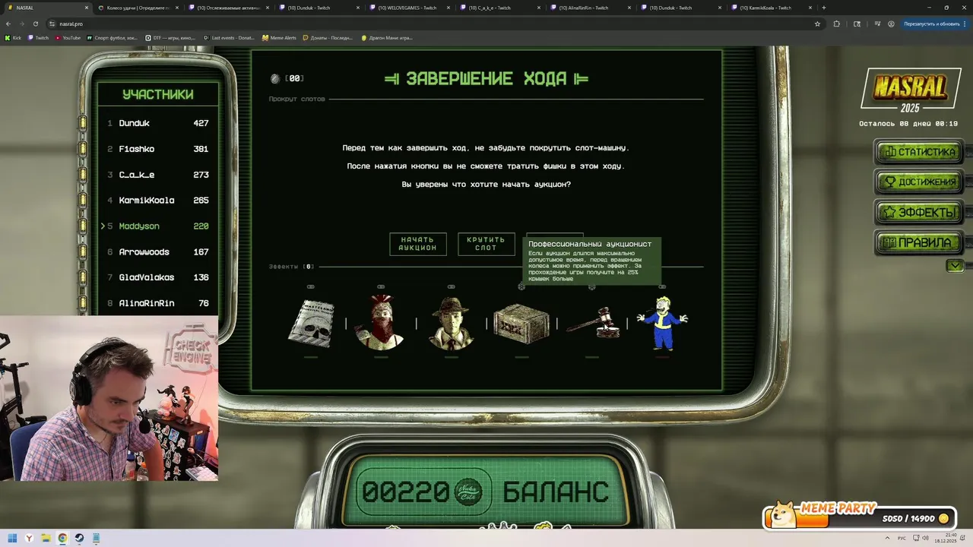The image size is (973, 547).
Task: Click the gold coin in Meme Party bar
Action: [943, 518]
